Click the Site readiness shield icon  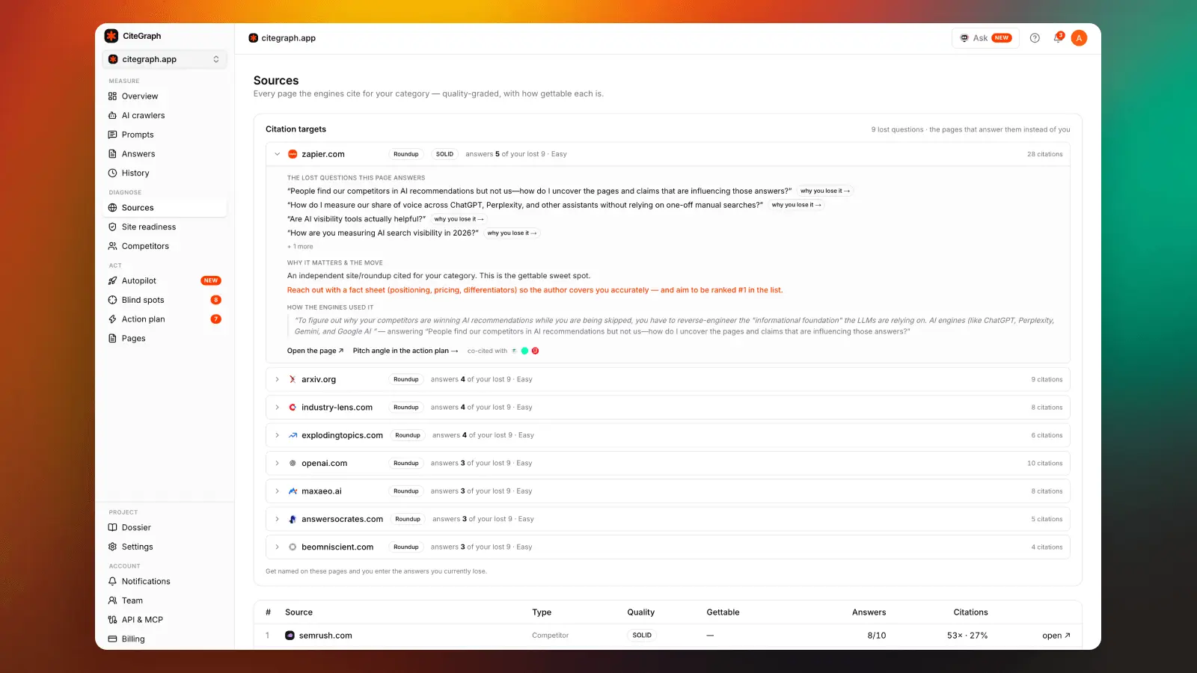[x=112, y=227]
